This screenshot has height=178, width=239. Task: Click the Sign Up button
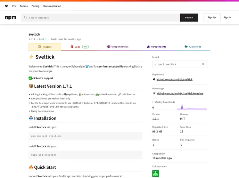pos(212,17)
